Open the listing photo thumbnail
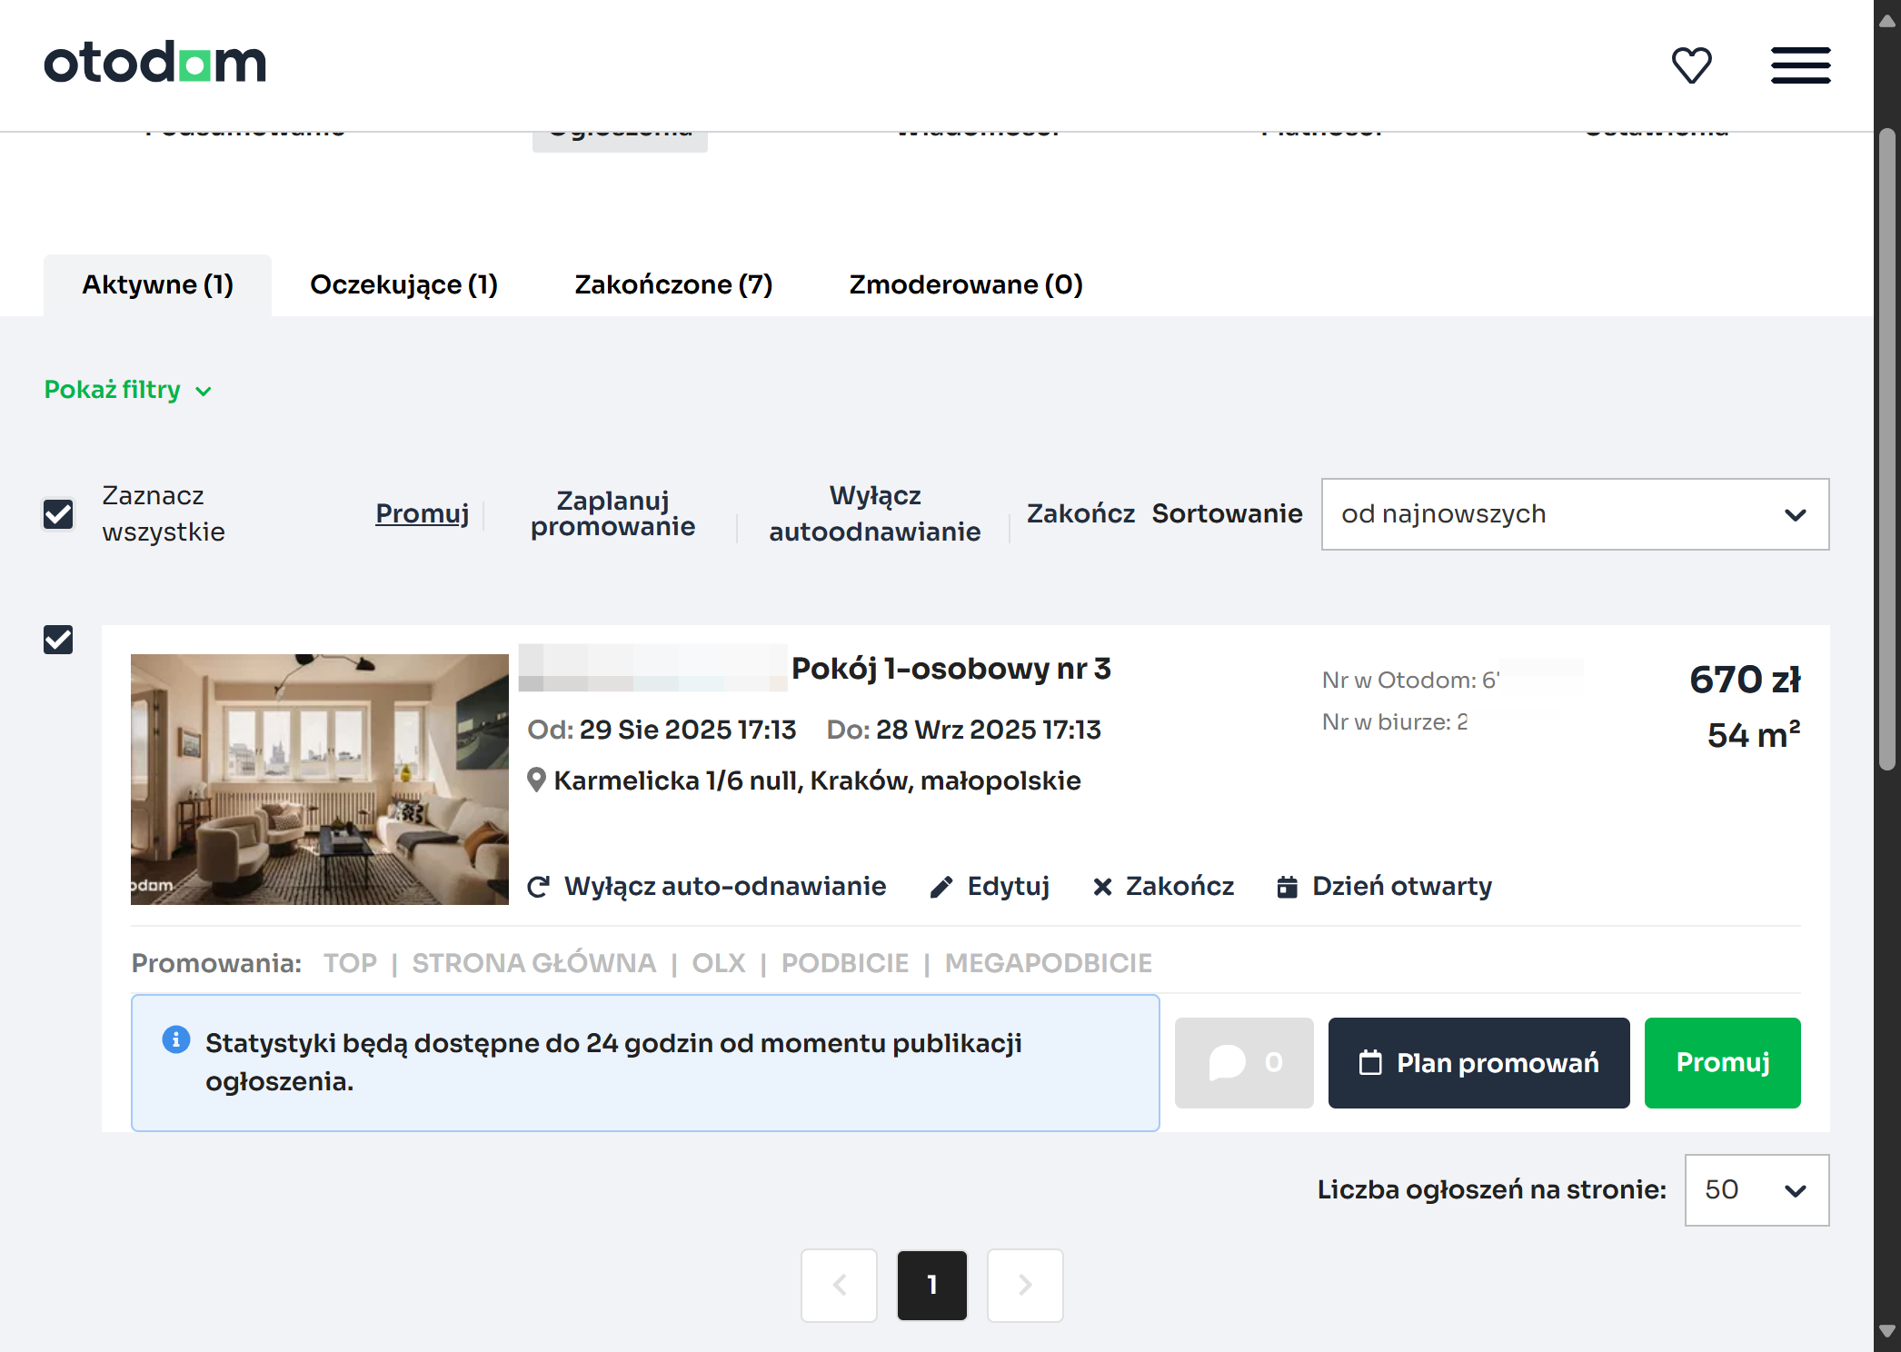Image resolution: width=1901 pixels, height=1352 pixels. click(320, 780)
